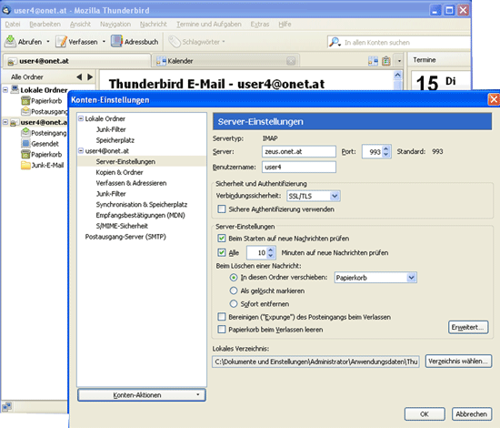Click the user4@onet.at account icon in folder tree
This screenshot has height=428, width=500.
pyautogui.click(x=14, y=122)
